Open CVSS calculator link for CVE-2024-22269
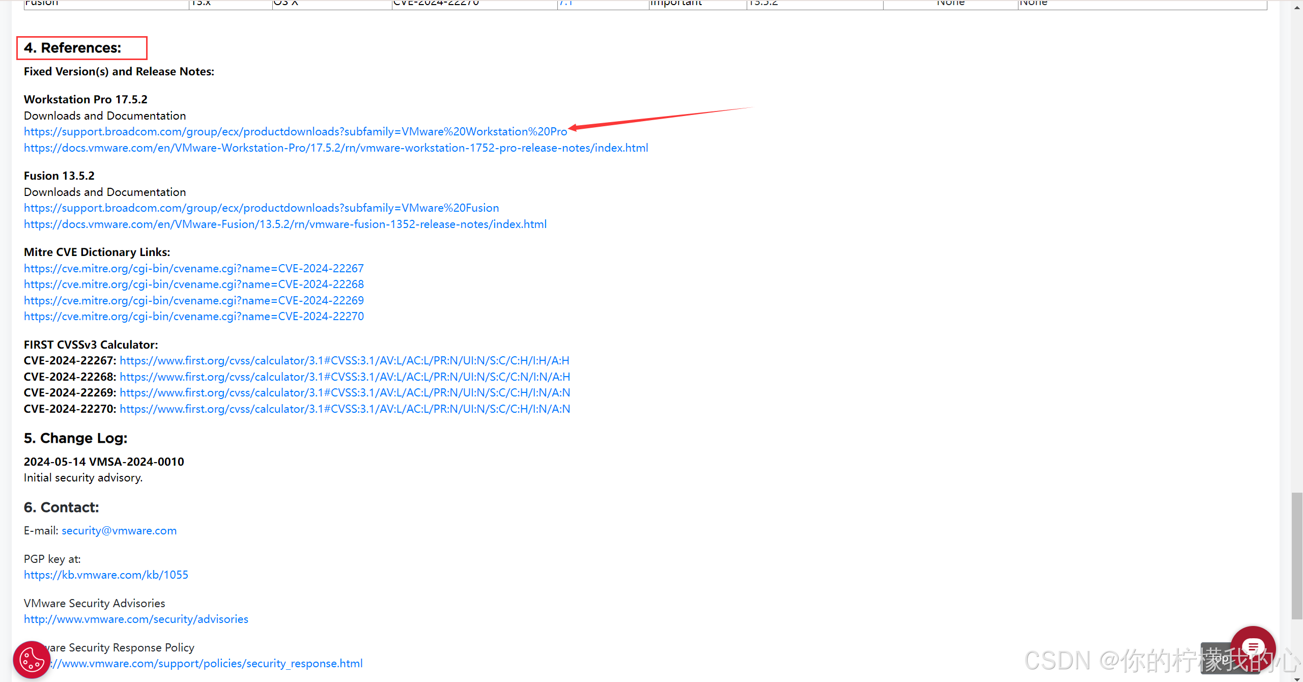The image size is (1303, 682). pyautogui.click(x=345, y=392)
